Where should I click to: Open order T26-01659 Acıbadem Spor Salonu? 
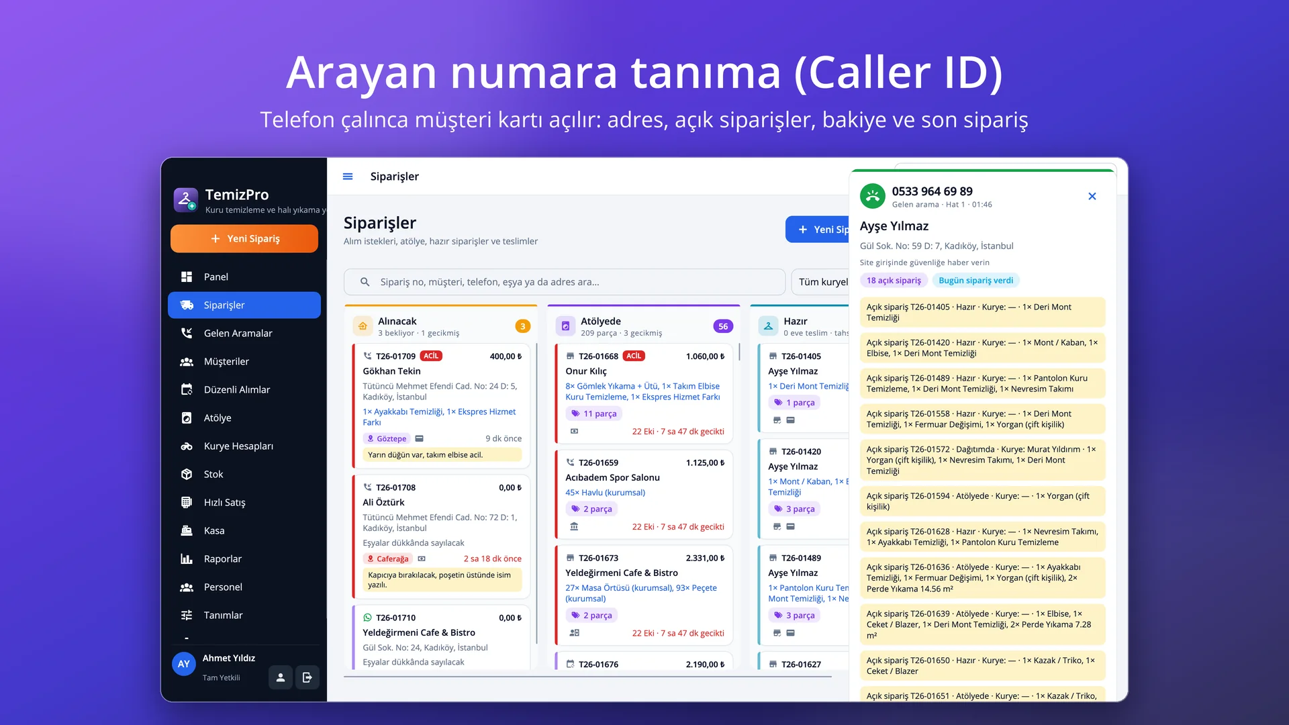pyautogui.click(x=644, y=495)
